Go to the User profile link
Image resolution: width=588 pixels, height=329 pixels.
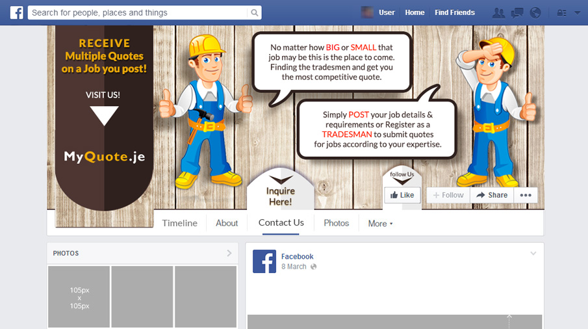pyautogui.click(x=387, y=12)
